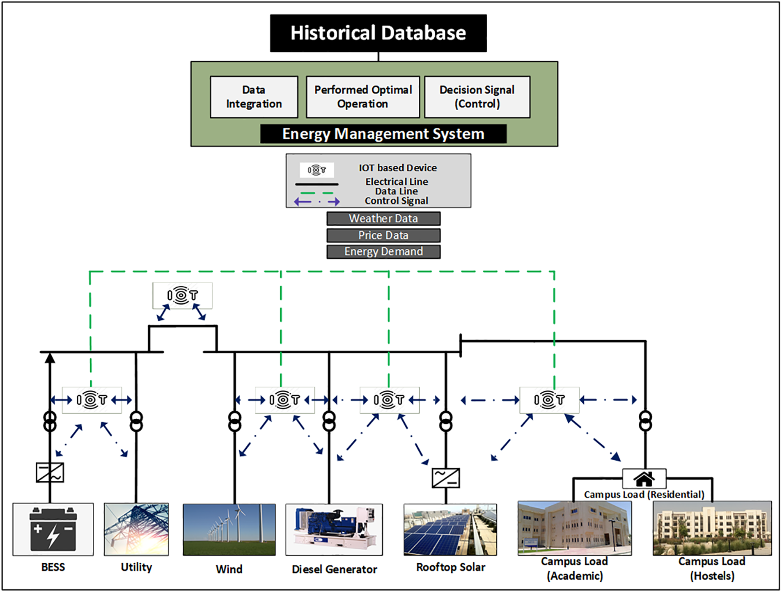Select the house icon for residential load

644,479
